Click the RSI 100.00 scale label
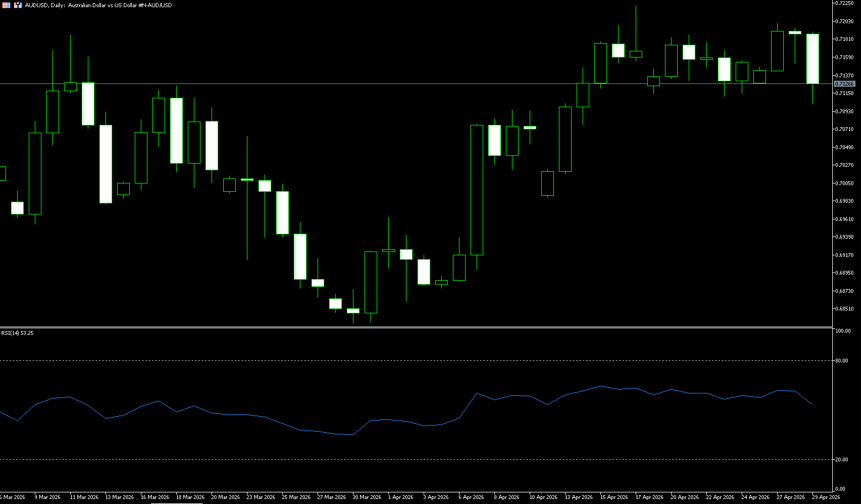The width and height of the screenshot is (861, 504). pos(843,331)
